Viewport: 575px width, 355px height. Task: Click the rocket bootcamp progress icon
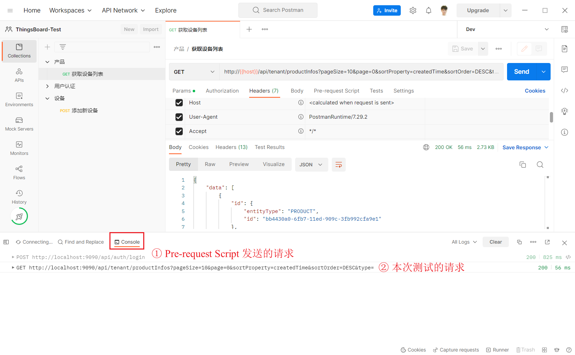coord(19,216)
